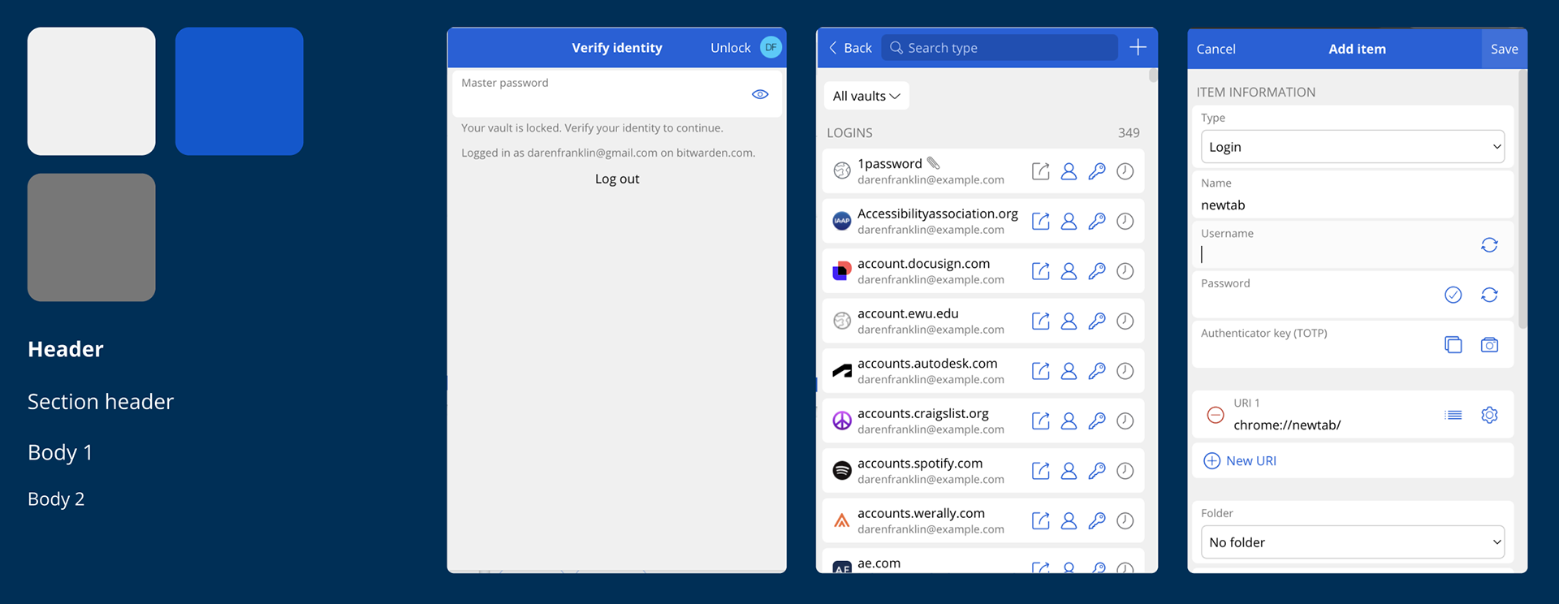
Task: Copy username for Accessibilityassociation.org
Action: point(1069,221)
